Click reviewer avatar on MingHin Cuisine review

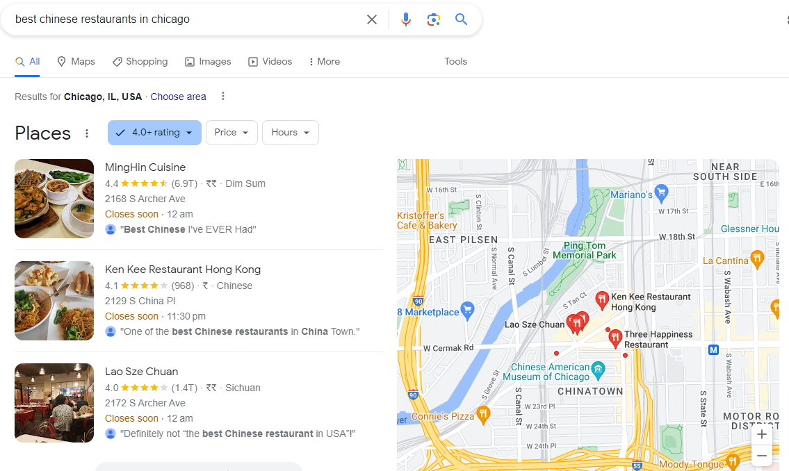pos(111,229)
